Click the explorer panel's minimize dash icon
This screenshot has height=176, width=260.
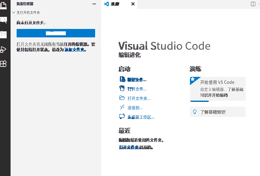pos(94,4)
